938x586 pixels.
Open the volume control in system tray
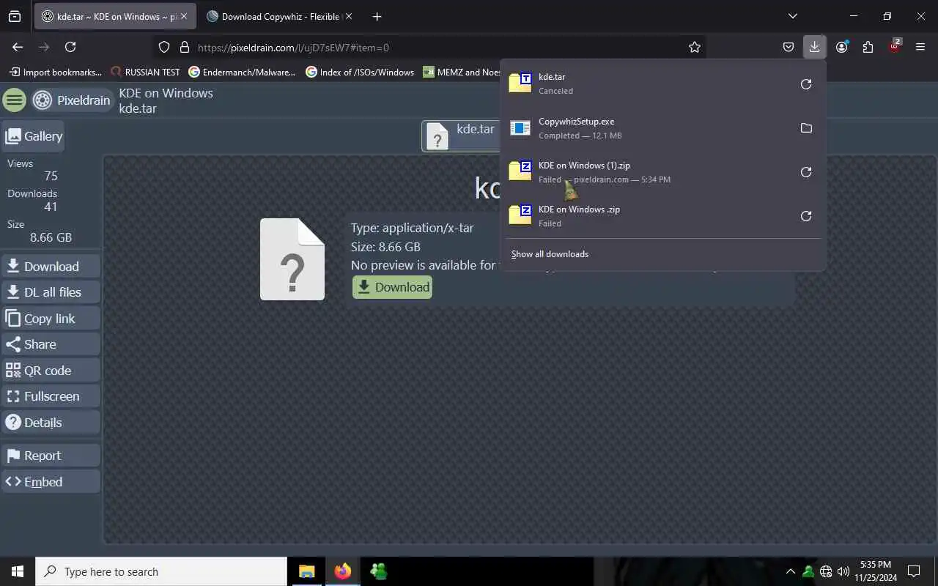point(843,571)
